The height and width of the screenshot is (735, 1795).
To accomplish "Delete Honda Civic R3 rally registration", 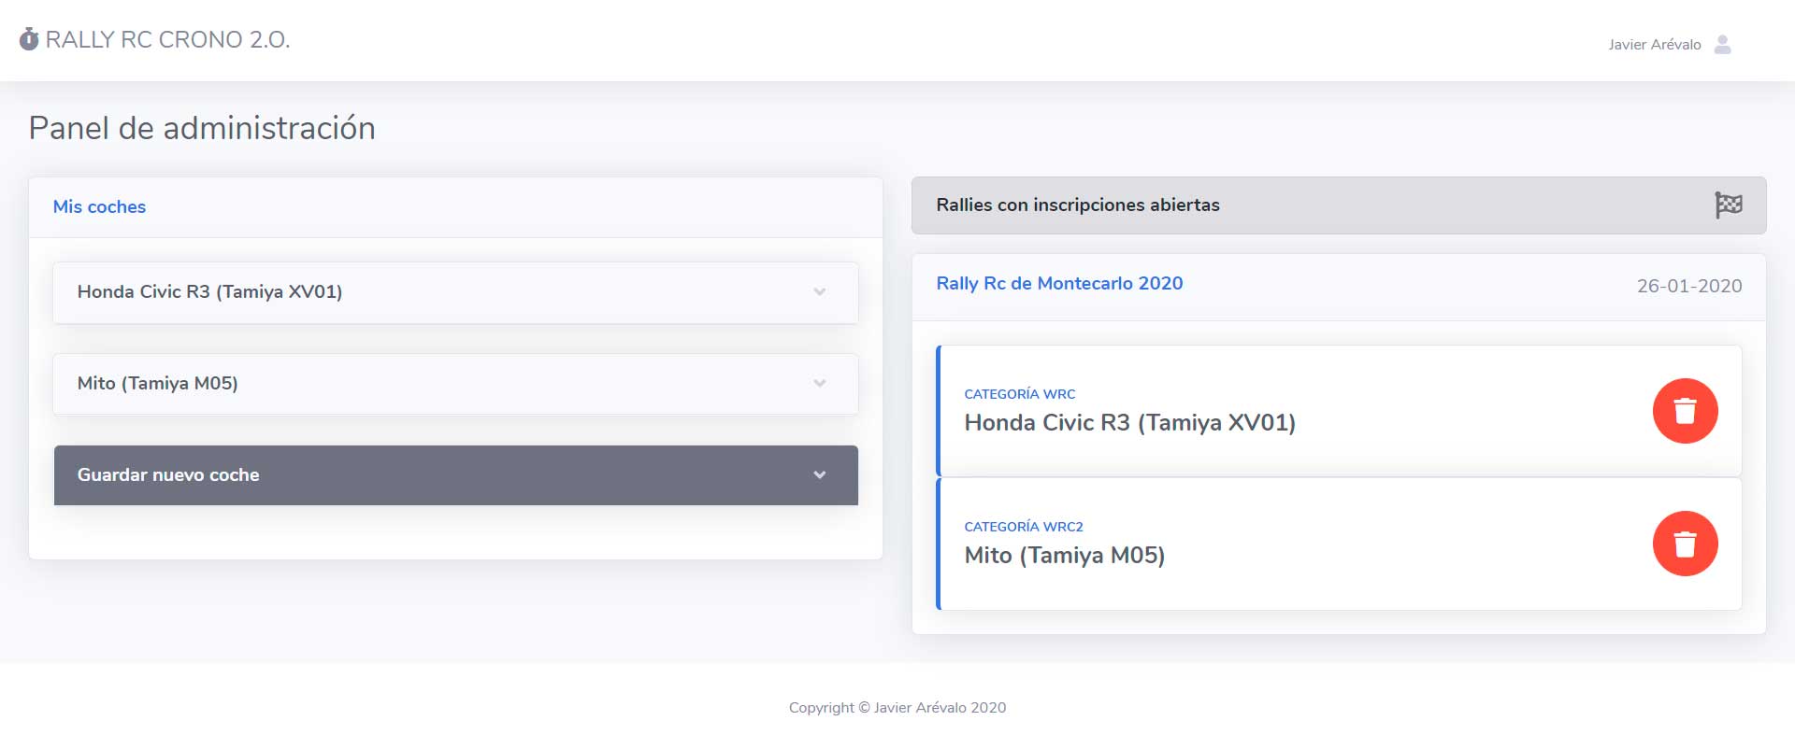I will (1685, 411).
